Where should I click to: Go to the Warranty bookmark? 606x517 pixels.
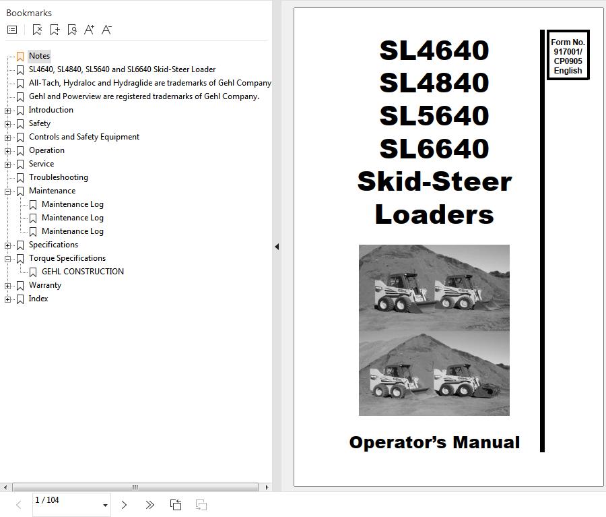[x=45, y=285]
